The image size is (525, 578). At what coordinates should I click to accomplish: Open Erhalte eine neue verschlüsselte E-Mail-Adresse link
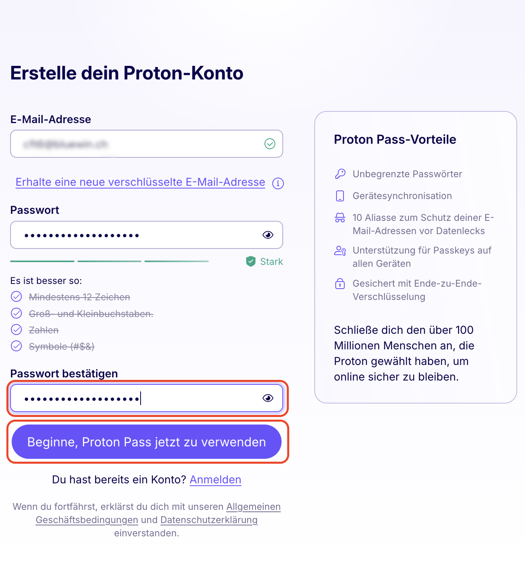140,182
